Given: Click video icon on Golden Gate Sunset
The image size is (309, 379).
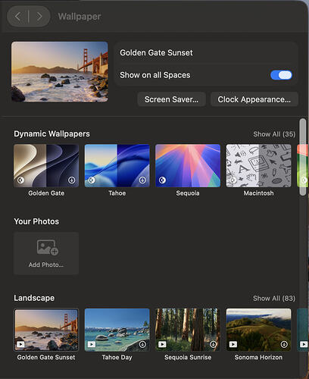Looking at the screenshot, I should (x=20, y=344).
